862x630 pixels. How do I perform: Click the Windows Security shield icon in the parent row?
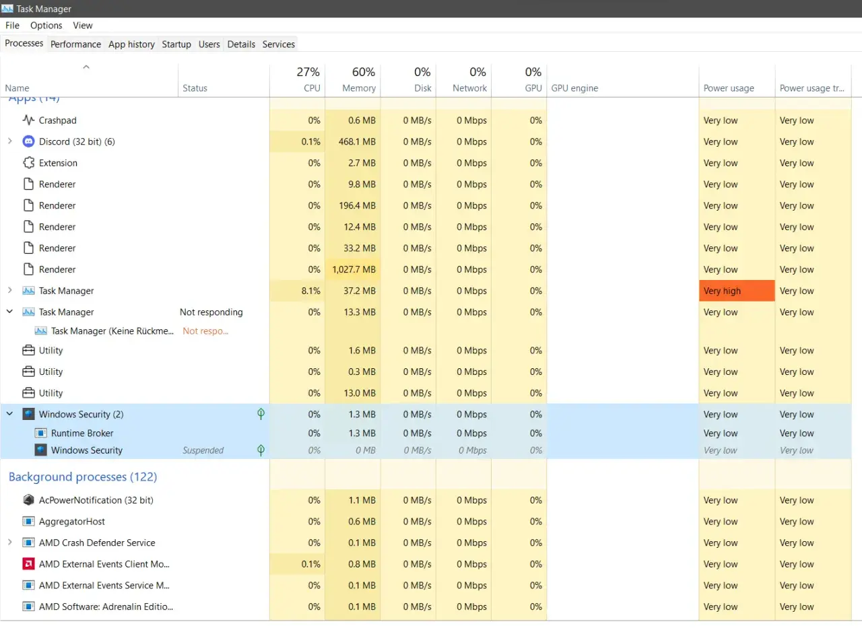pyautogui.click(x=28, y=414)
